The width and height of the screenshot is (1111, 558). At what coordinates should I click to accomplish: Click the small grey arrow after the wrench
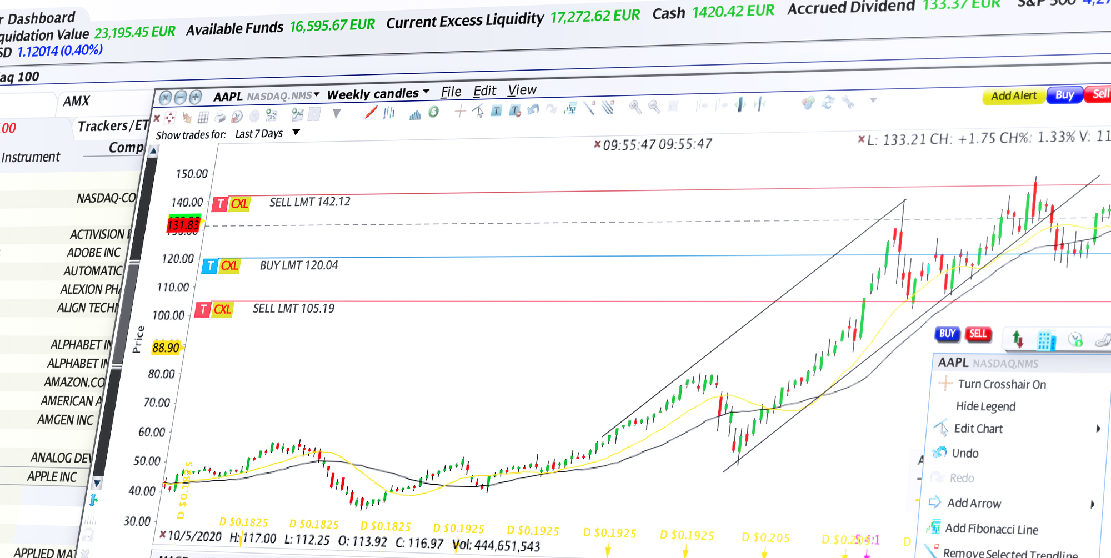click(873, 100)
